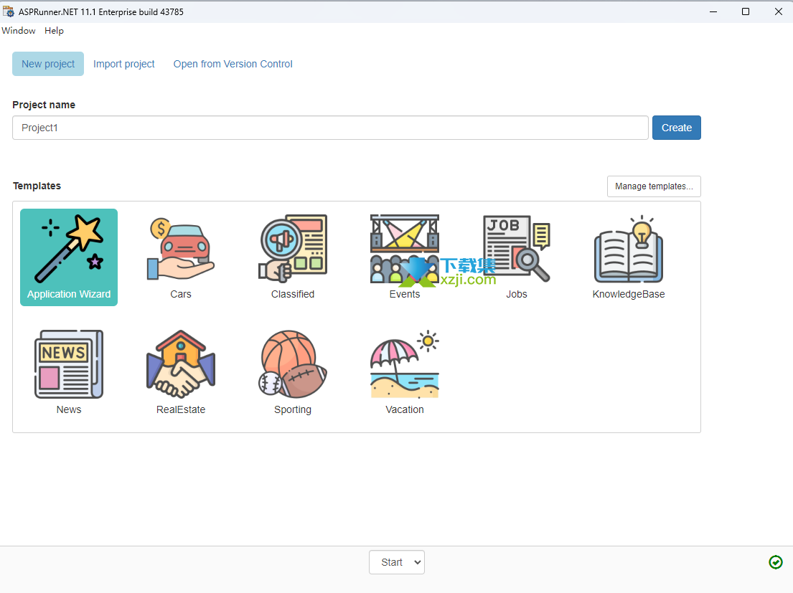Image resolution: width=793 pixels, height=593 pixels.
Task: Select the Vacation beach umbrella icon
Action: 405,364
